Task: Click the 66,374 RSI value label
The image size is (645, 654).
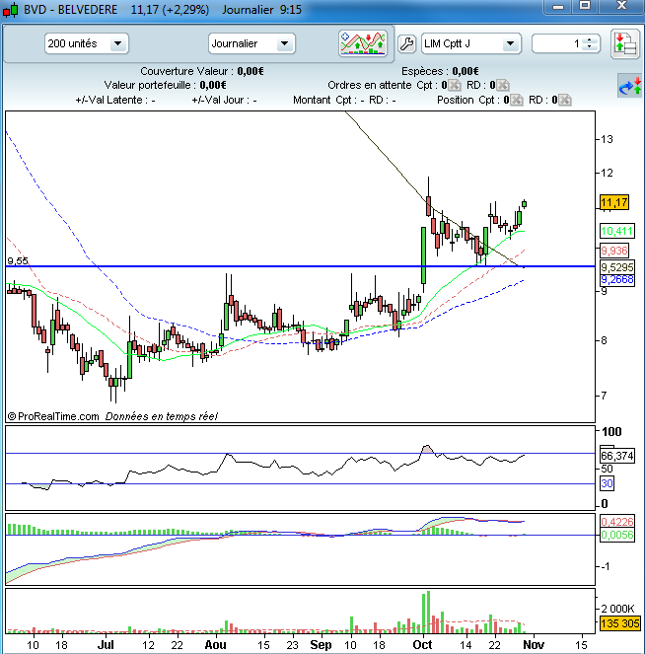Action: pos(617,456)
